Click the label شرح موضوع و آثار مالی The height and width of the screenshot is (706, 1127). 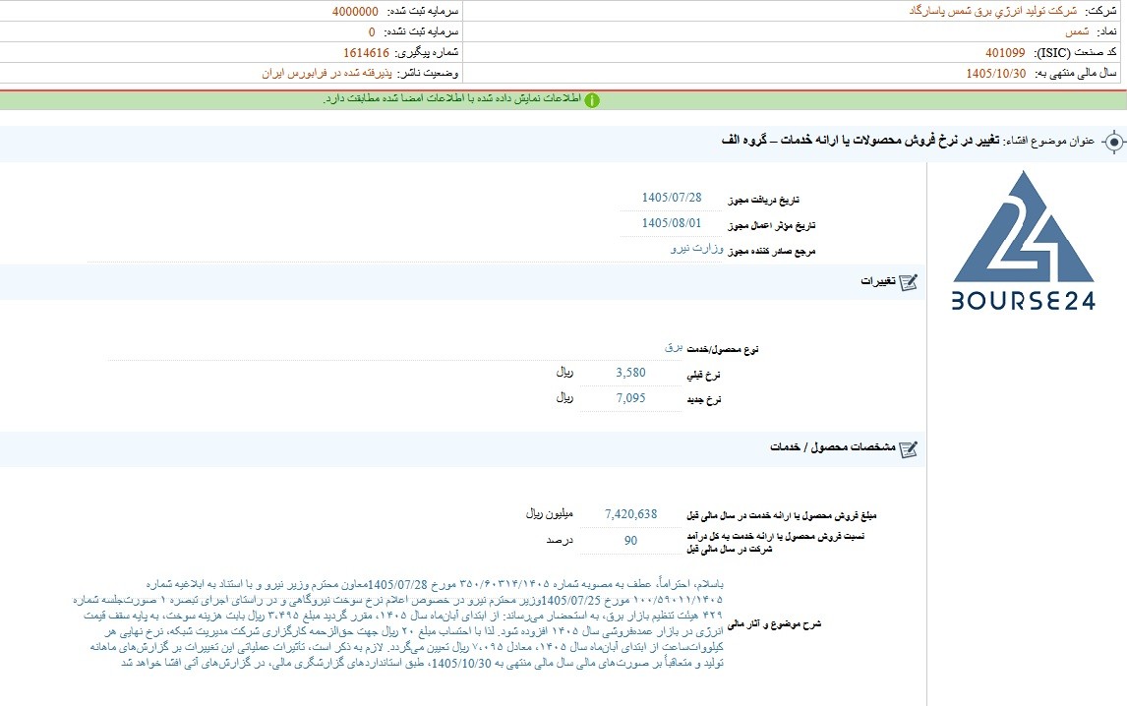coord(774,624)
